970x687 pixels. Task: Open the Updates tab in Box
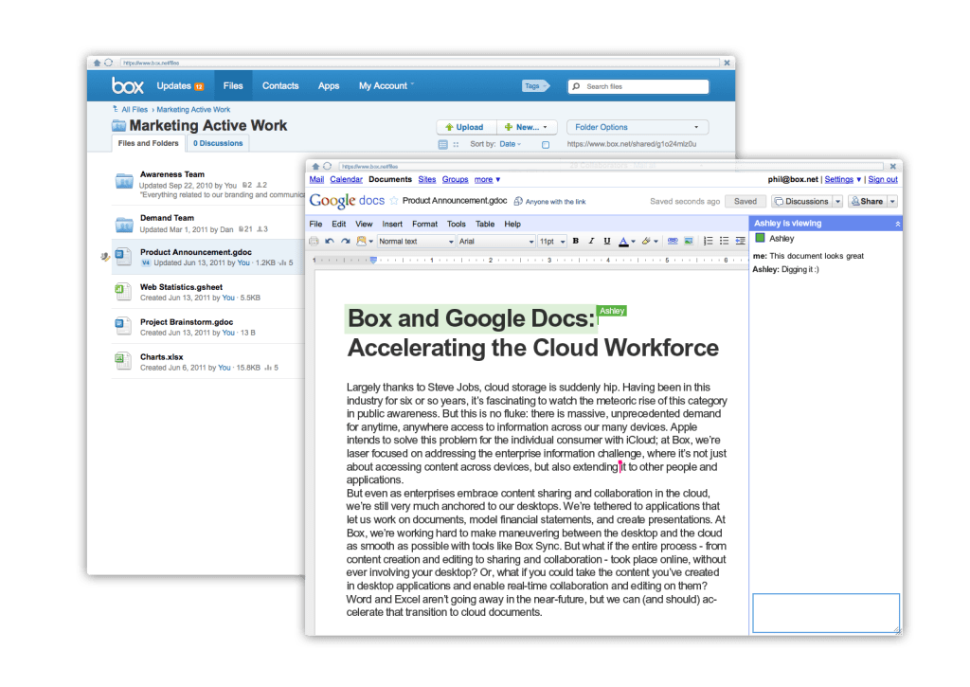click(180, 85)
